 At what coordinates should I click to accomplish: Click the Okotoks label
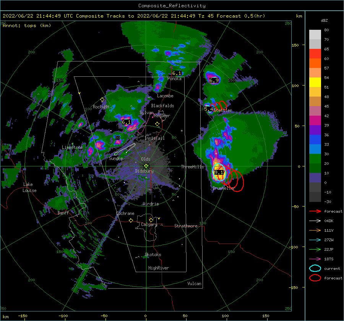click(x=153, y=255)
